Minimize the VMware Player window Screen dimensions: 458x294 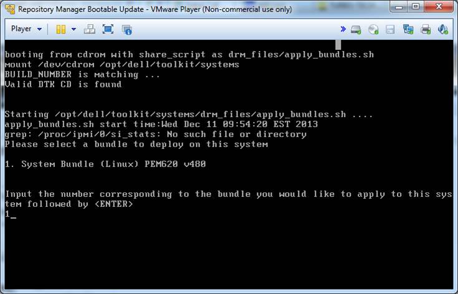click(399, 6)
